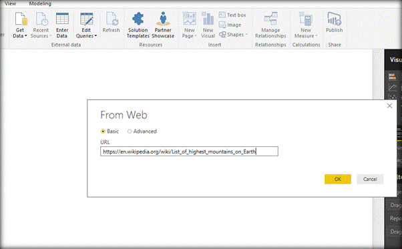Click the Publish icon
Screen dimensions: 402x249
[x=335, y=19]
